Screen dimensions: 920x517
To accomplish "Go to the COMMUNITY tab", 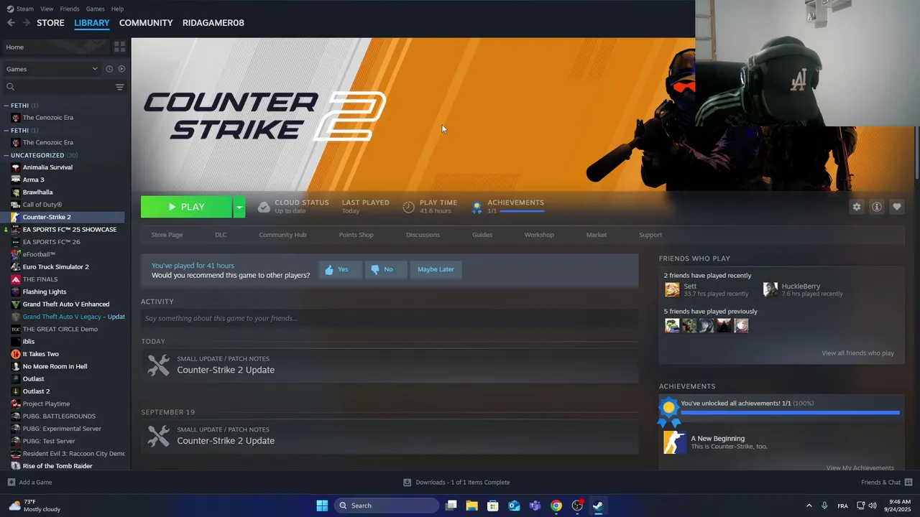I will 146,23.
